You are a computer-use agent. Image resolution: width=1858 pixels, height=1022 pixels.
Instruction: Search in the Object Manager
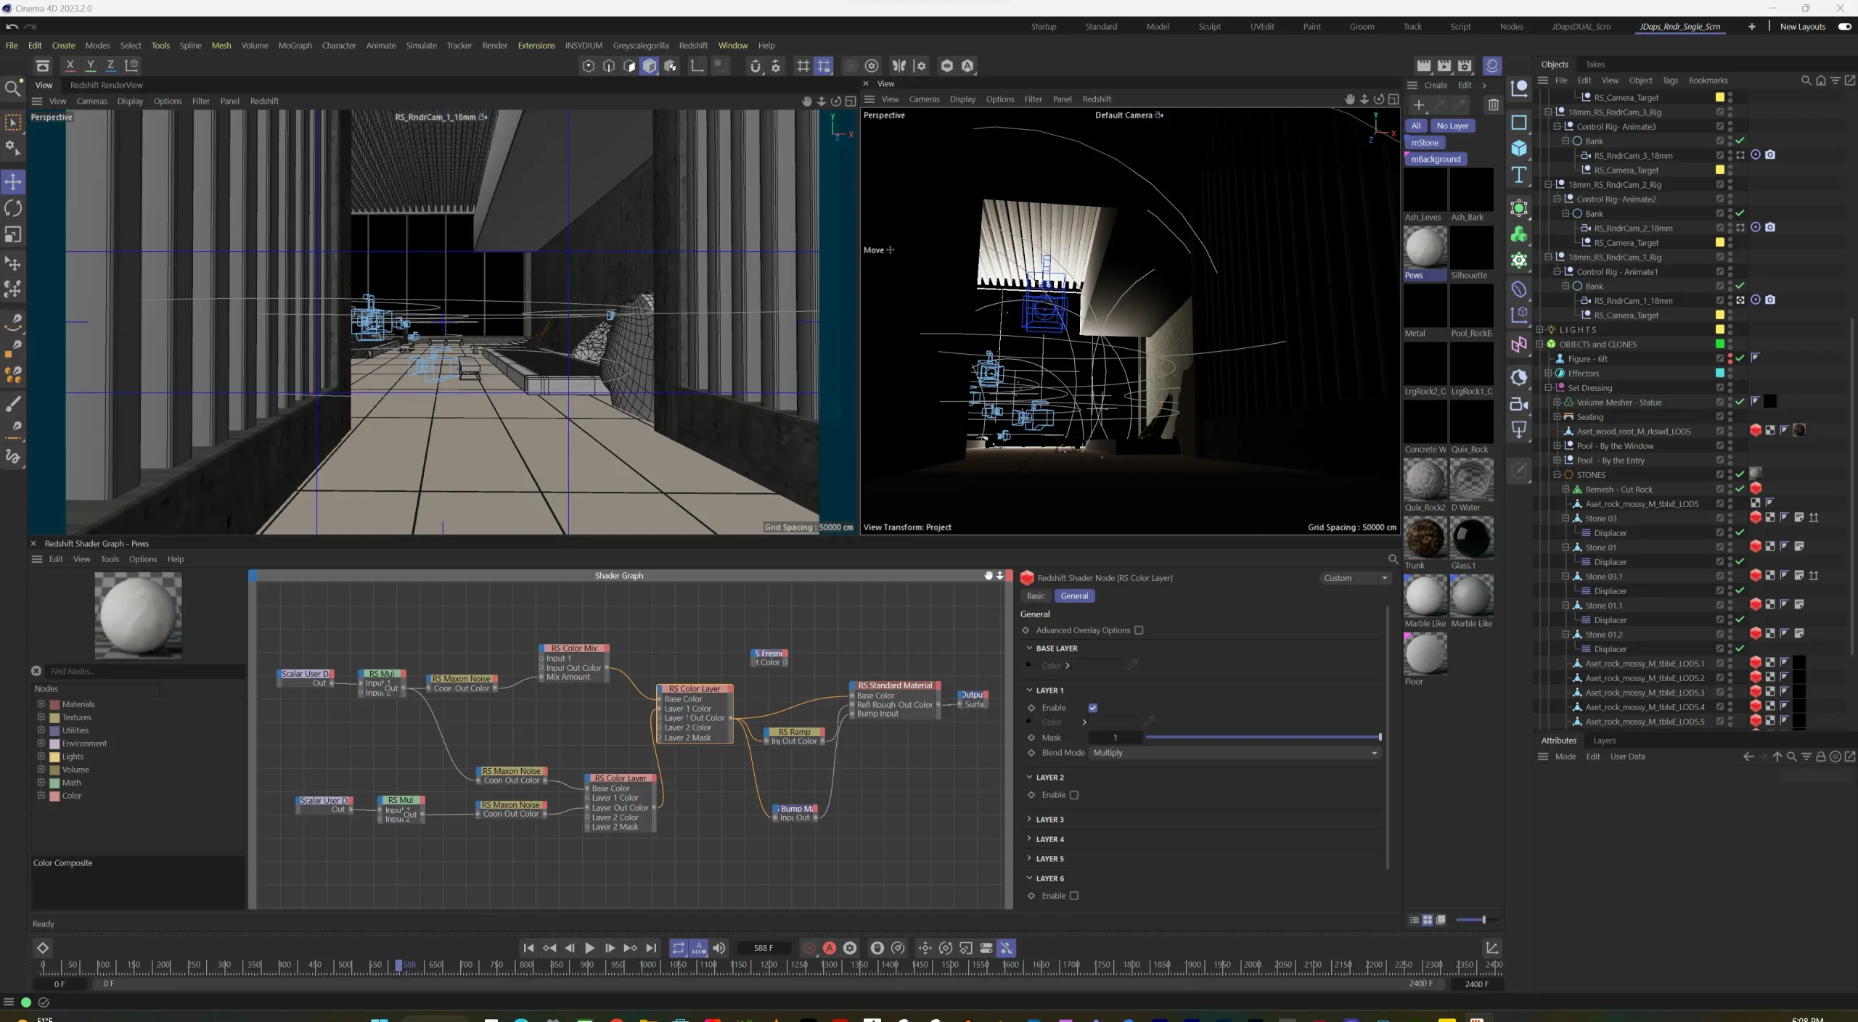coord(1806,81)
